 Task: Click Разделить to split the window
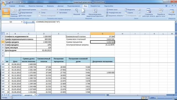point(130,10)
